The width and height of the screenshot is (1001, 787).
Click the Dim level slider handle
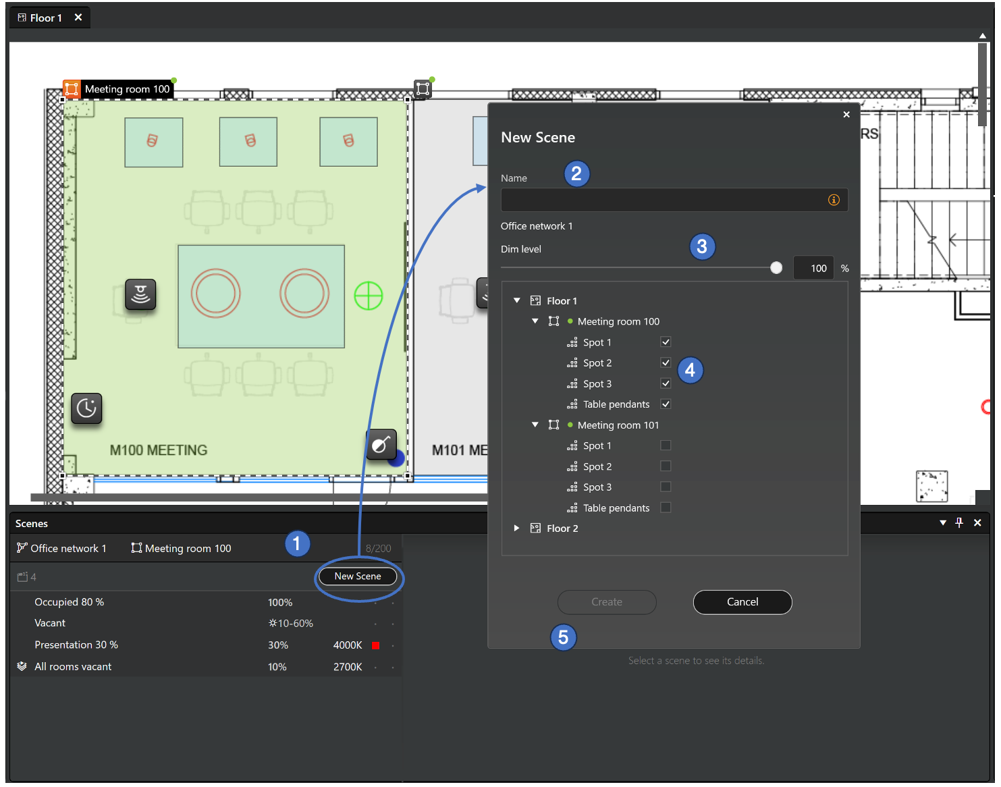click(776, 268)
